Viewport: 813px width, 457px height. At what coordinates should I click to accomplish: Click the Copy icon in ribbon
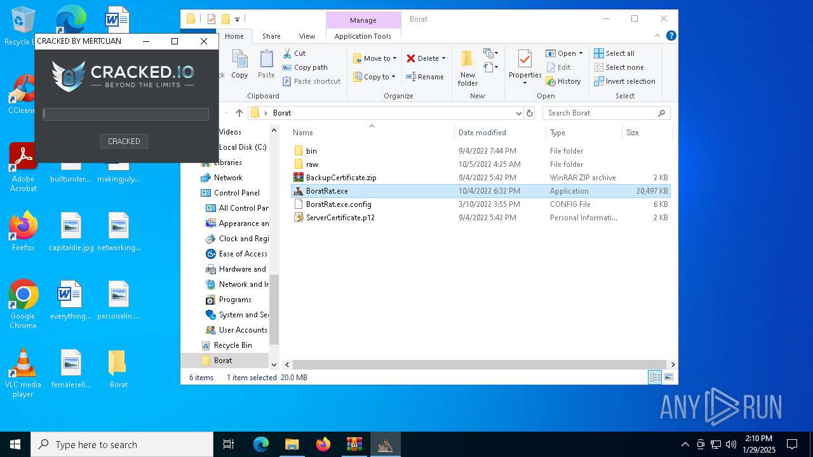click(x=239, y=64)
